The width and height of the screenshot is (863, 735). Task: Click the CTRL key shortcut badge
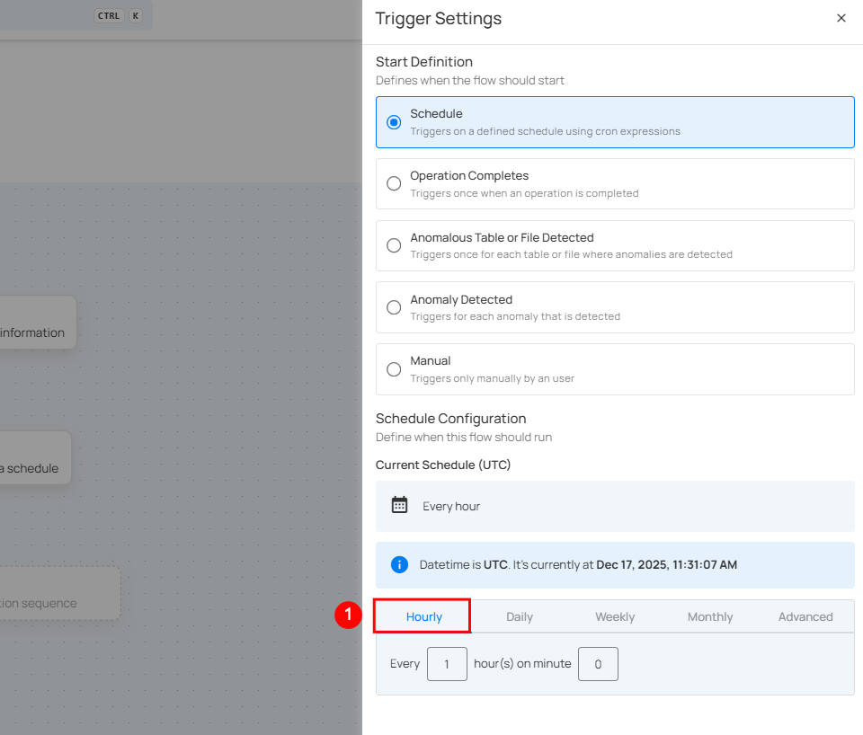tap(109, 15)
